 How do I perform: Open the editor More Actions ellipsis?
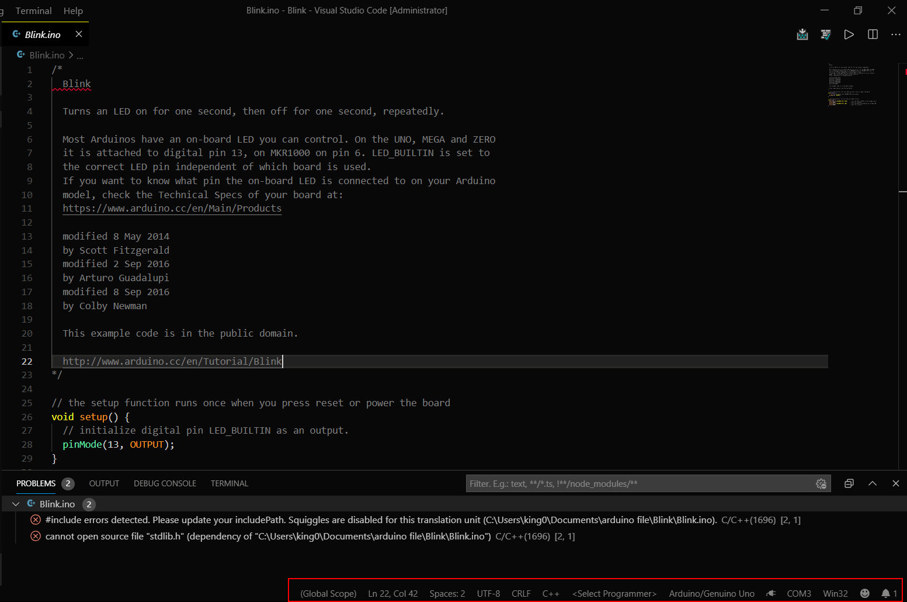coord(896,34)
